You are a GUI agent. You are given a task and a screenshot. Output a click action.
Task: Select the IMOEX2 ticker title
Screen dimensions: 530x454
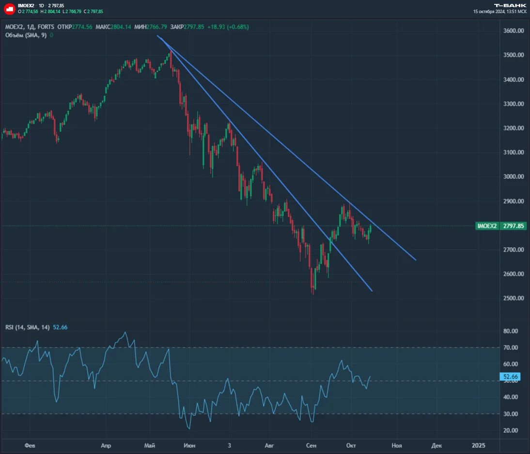click(26, 6)
